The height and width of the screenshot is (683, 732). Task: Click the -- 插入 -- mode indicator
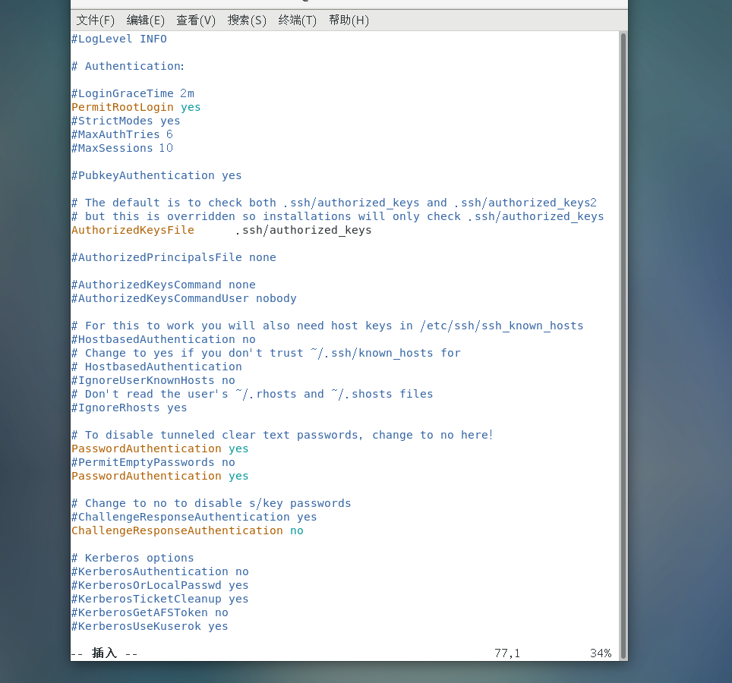tap(104, 653)
